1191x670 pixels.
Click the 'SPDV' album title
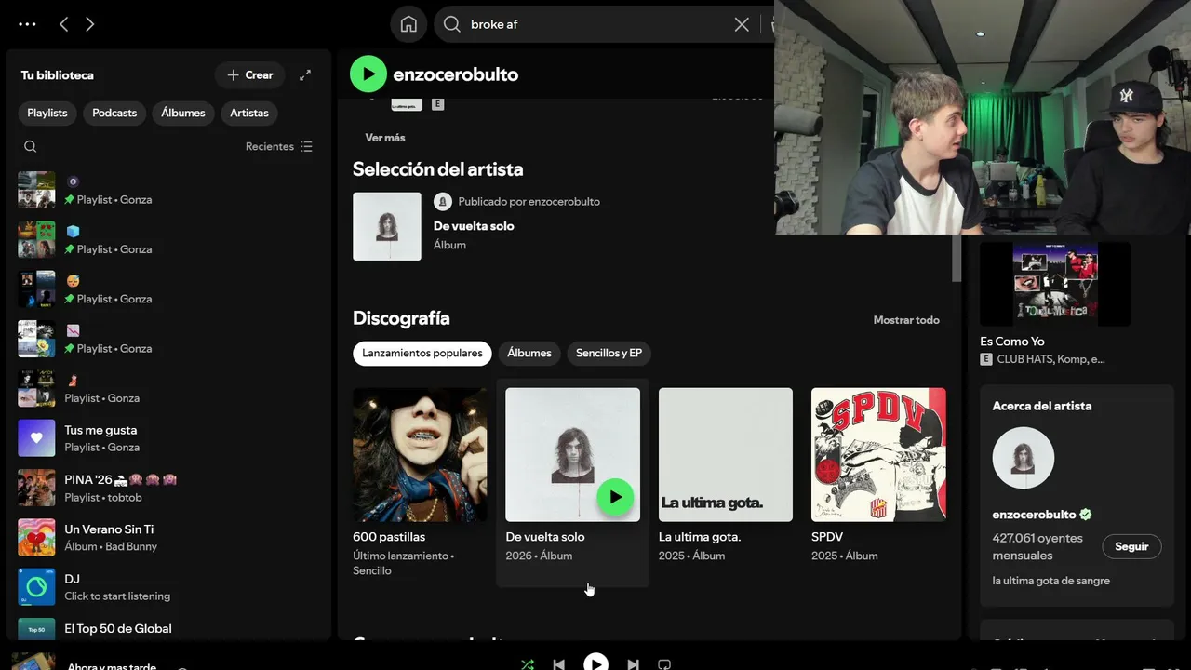827,537
